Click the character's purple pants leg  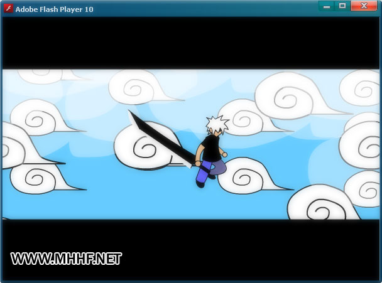click(202, 176)
